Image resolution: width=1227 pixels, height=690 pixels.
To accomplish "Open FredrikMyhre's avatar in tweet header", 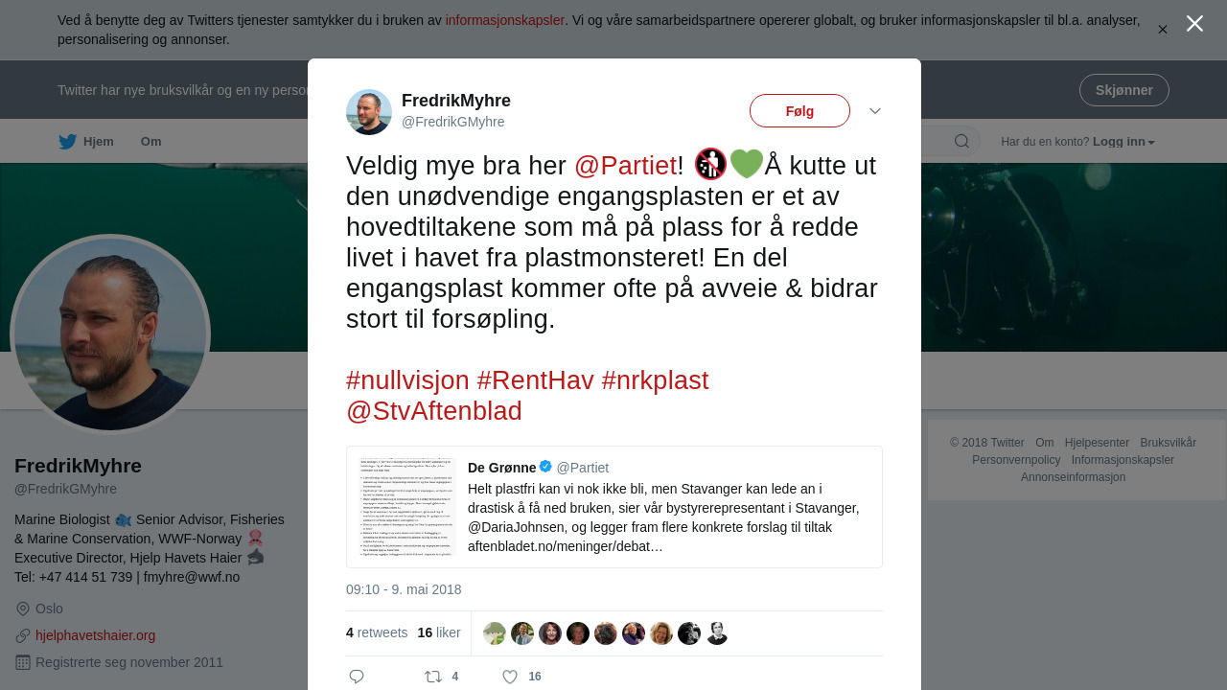I will pos(369,112).
